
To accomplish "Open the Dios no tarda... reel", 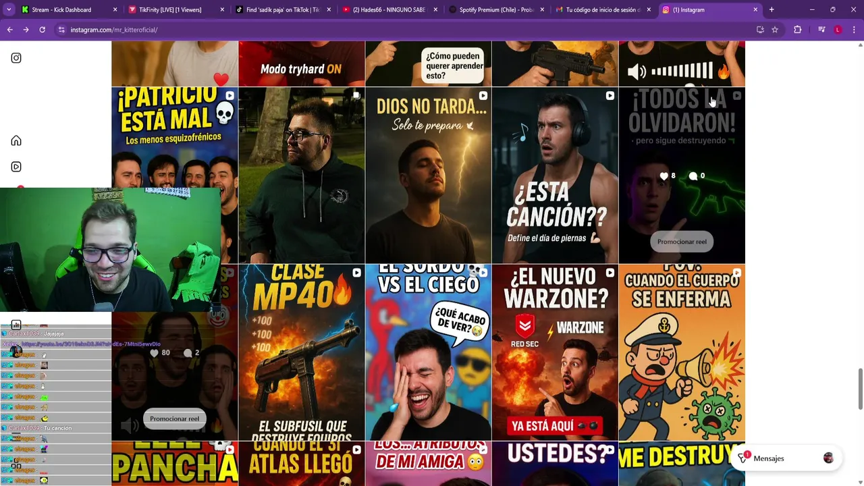I will [x=429, y=175].
